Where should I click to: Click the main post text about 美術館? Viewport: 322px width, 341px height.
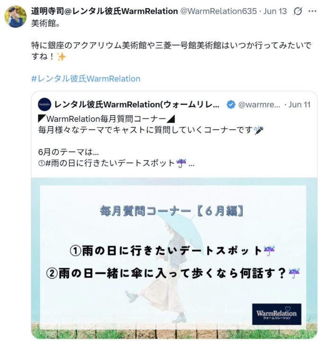pos(171,40)
